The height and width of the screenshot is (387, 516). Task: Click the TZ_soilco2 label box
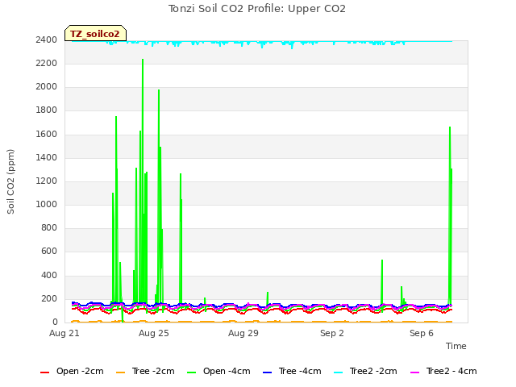[95, 34]
